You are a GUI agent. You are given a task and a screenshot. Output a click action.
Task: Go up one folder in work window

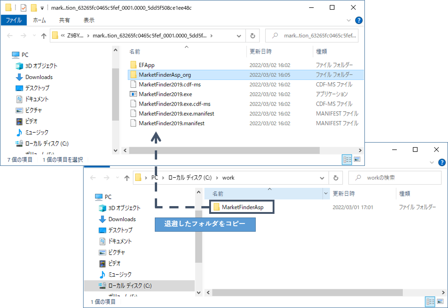click(x=127, y=178)
